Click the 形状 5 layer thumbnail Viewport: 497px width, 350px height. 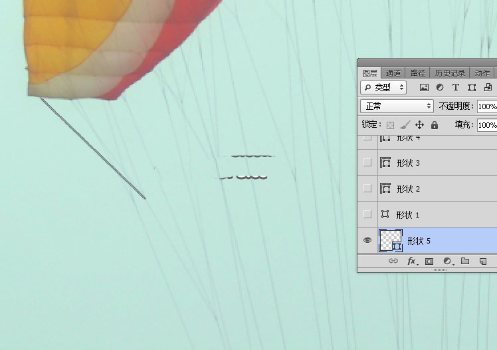(x=390, y=240)
